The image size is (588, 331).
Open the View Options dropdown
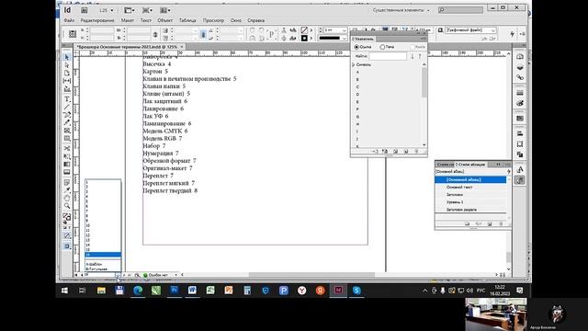[129, 10]
